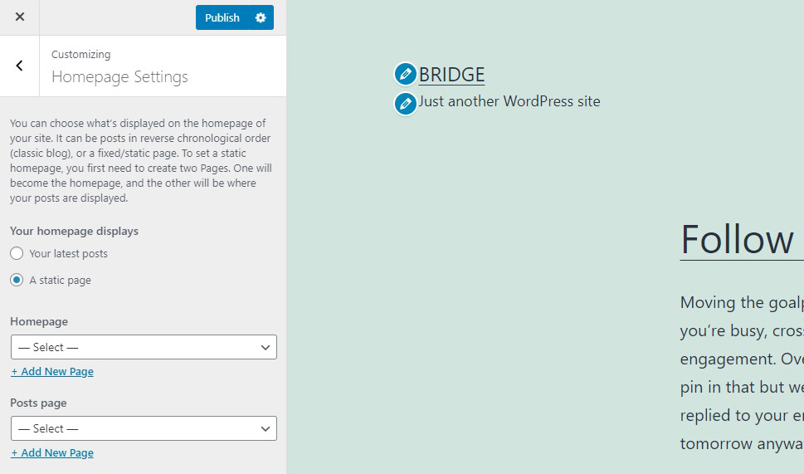Screen dimensions: 804x474
Task: Open the Homepage page selection dropdown
Action: pos(144,347)
